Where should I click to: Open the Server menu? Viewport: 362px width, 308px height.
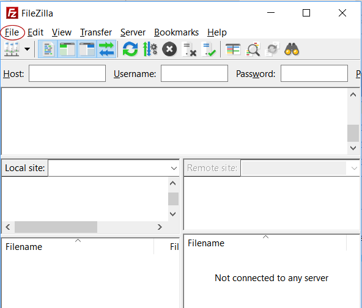(x=133, y=32)
